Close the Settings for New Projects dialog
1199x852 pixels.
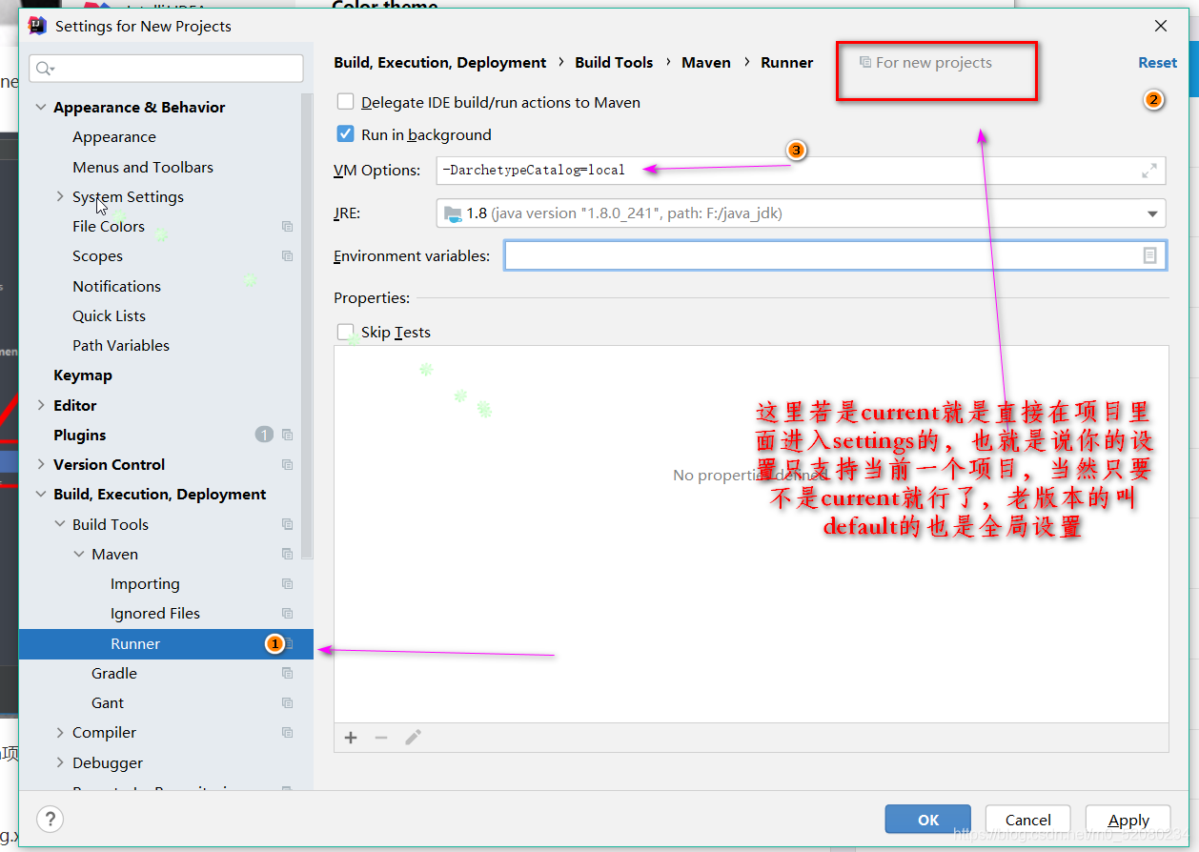pyautogui.click(x=1160, y=26)
